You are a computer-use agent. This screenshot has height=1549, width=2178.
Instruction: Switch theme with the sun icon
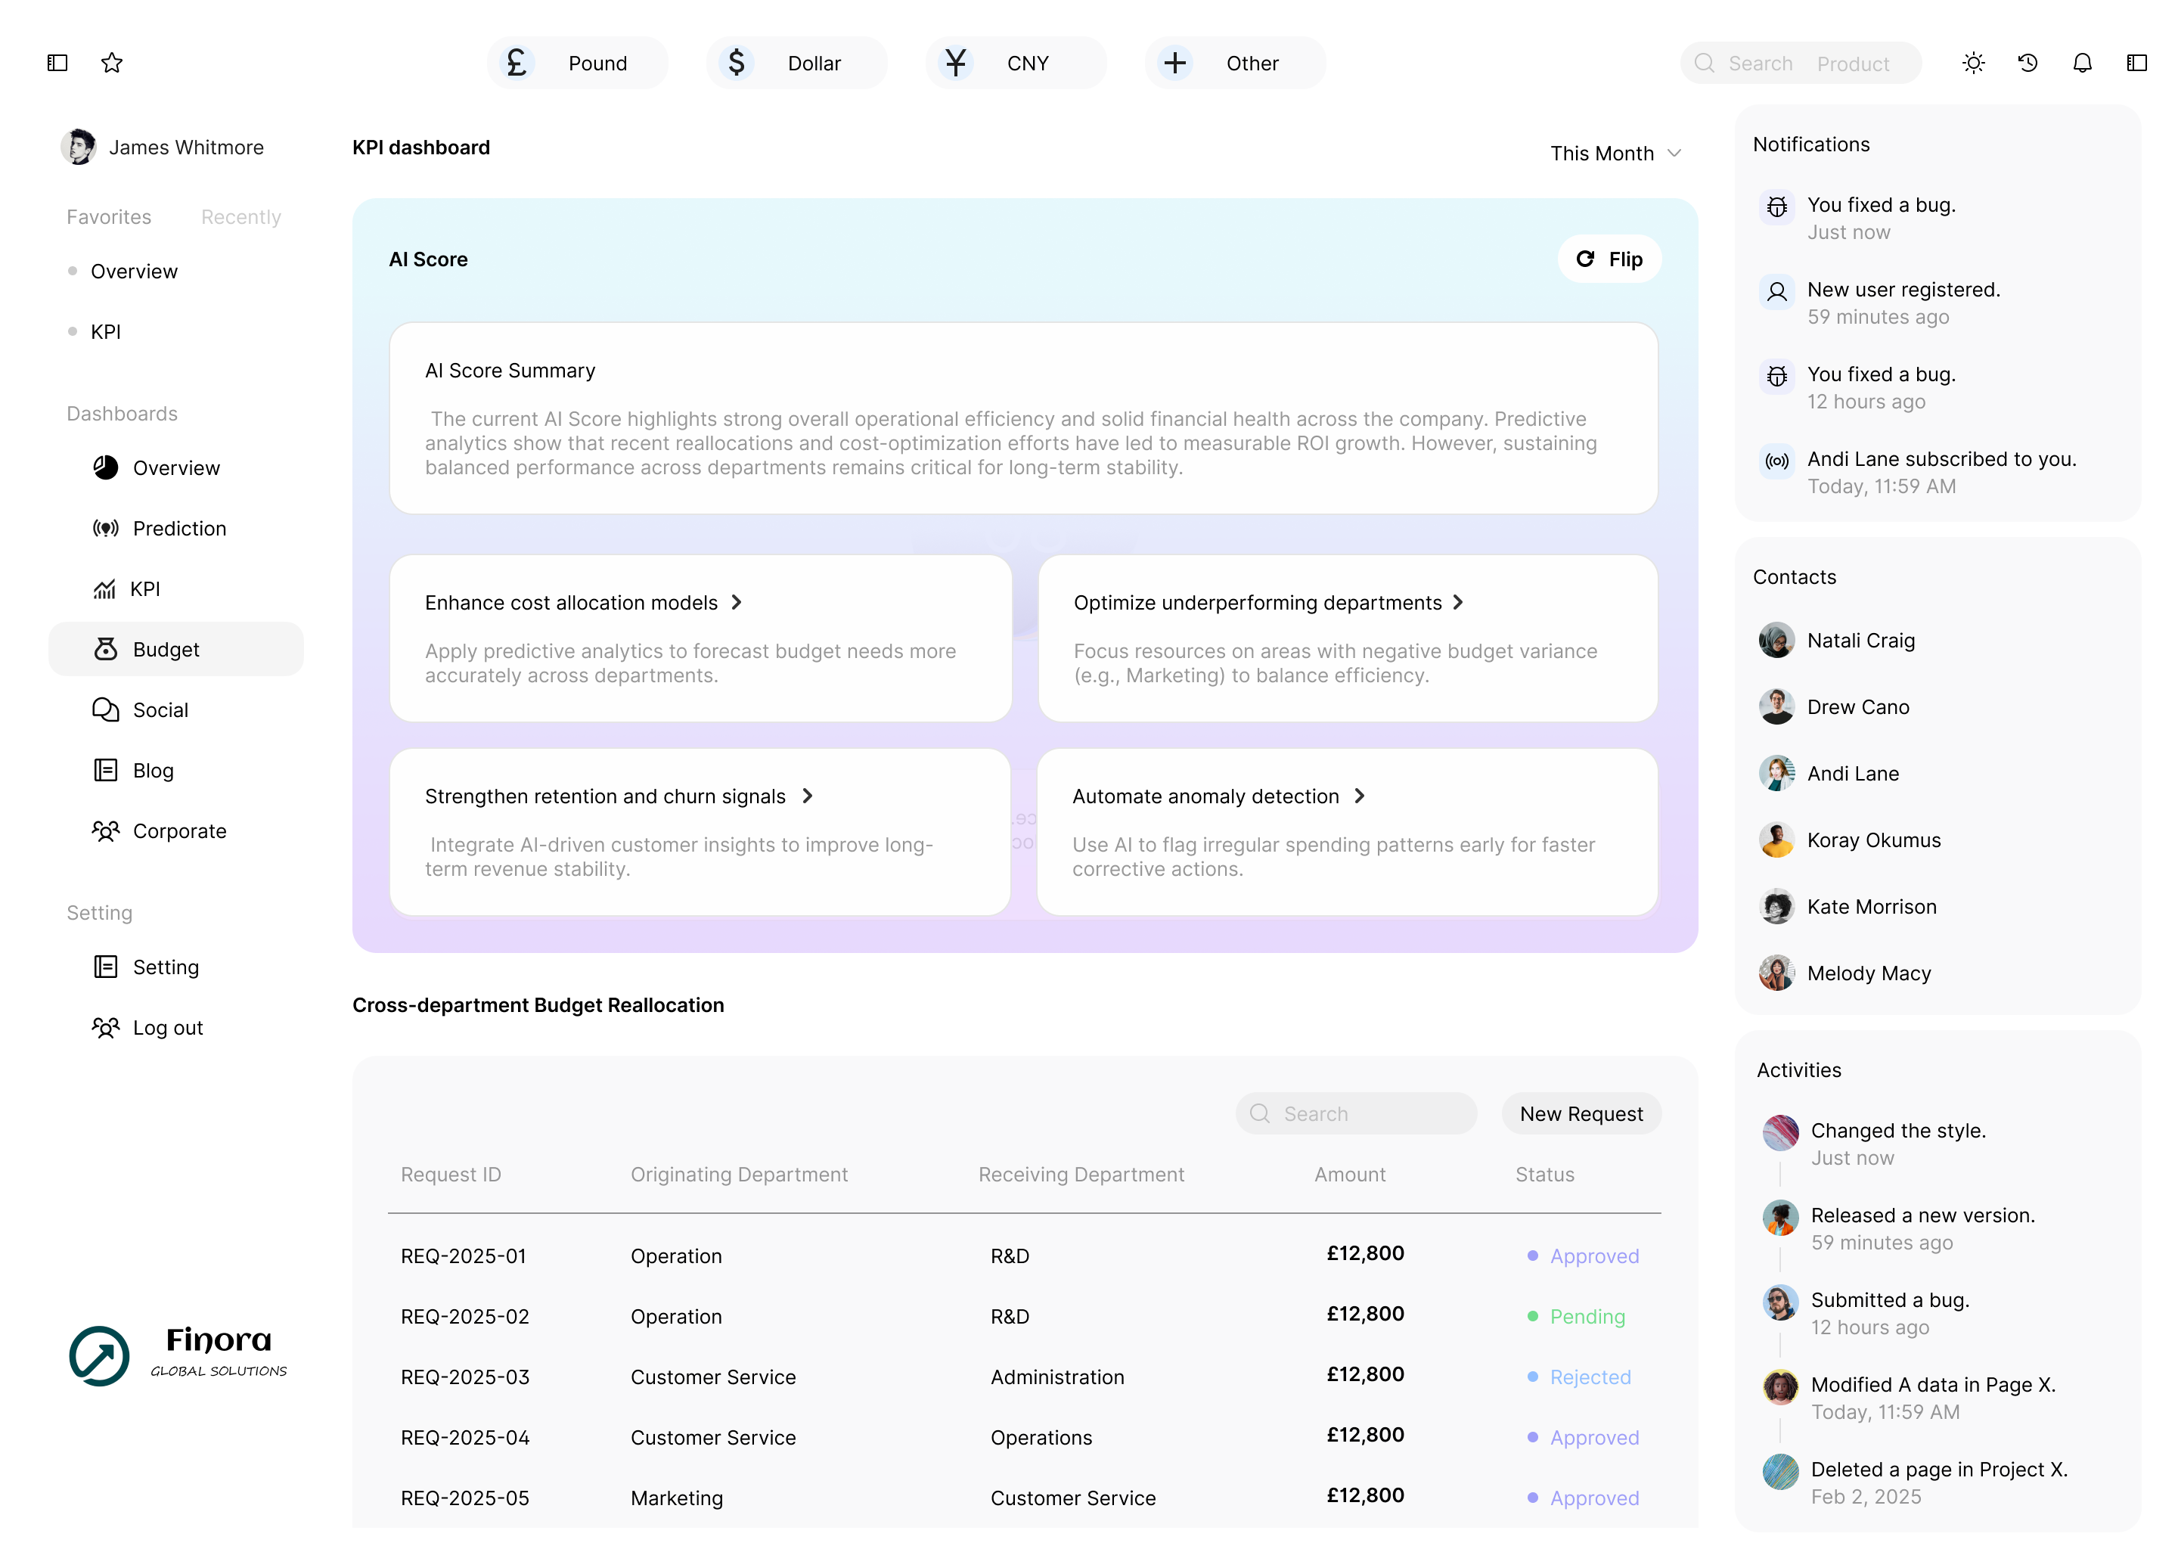tap(1973, 63)
